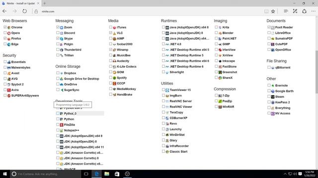Viewport: 318px width, 178px height.
Task: Click the IrfanView icon
Action: 220,50
